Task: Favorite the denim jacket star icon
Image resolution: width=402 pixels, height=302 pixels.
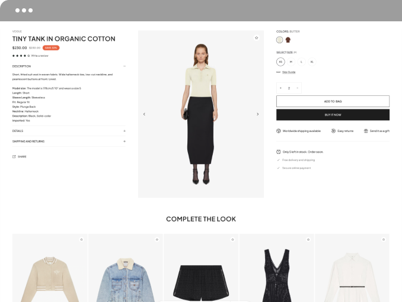Action: [x=157, y=239]
